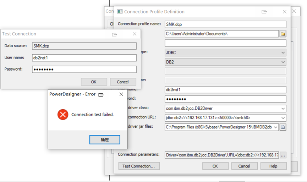Click the PowerDesigner Error title bar arrow icon

click(x=101, y=95)
